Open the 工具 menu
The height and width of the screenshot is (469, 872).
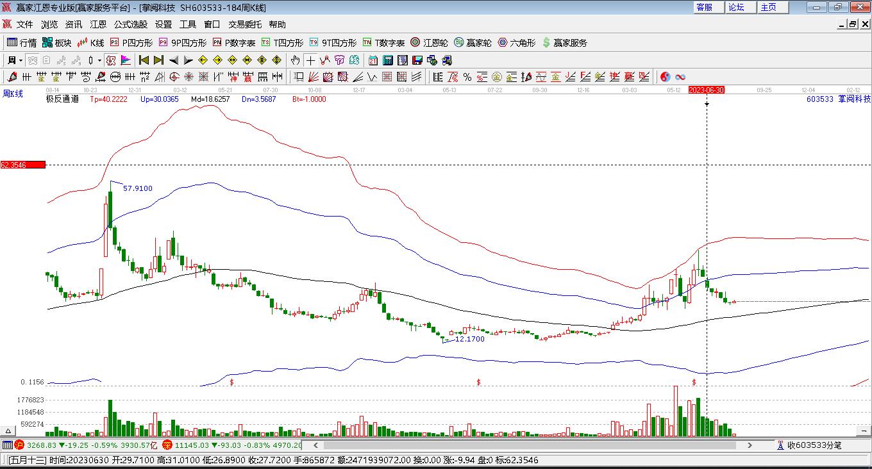pos(188,24)
